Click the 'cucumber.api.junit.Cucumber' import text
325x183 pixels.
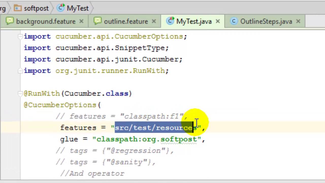[117, 59]
